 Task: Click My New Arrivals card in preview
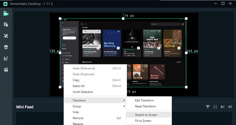[157, 75]
